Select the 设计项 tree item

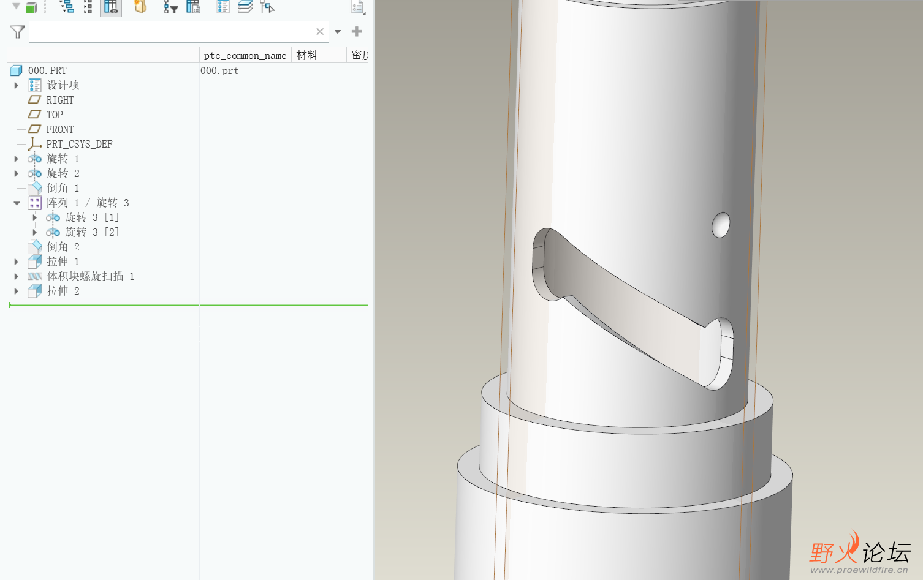(x=63, y=85)
